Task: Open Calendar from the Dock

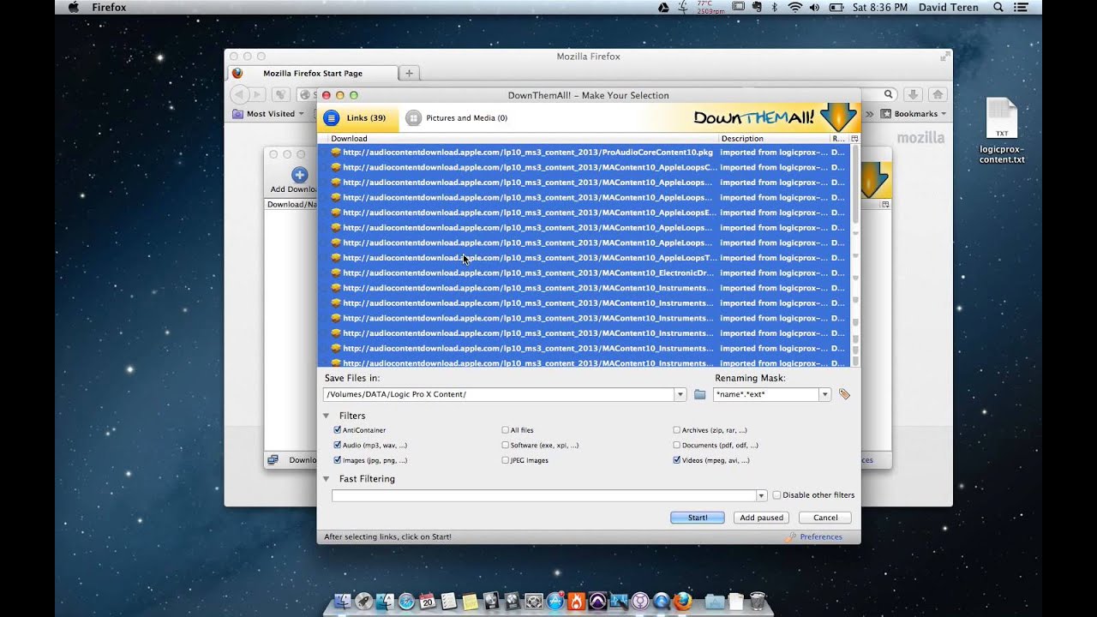Action: click(x=428, y=602)
